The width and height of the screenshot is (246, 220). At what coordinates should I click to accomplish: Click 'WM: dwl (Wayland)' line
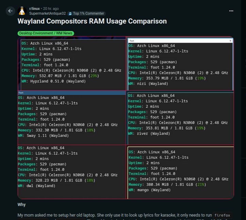coord(36,186)
